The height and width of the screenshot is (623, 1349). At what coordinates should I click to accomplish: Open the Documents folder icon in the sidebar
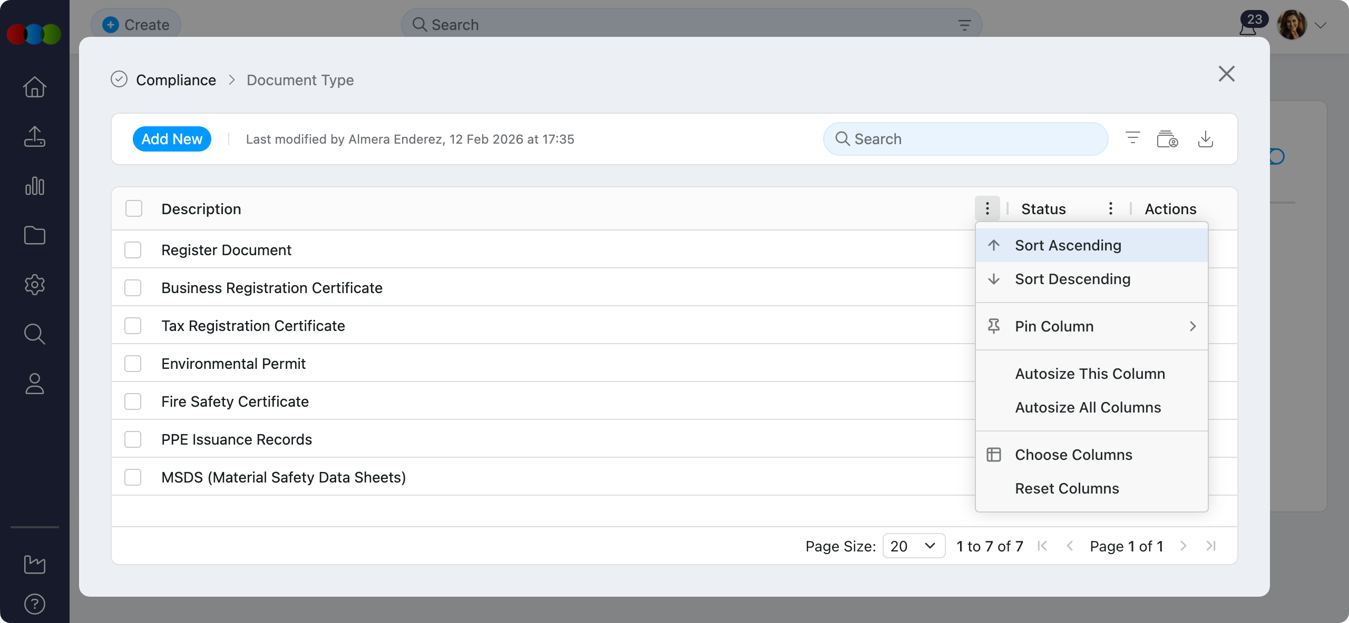click(x=34, y=235)
